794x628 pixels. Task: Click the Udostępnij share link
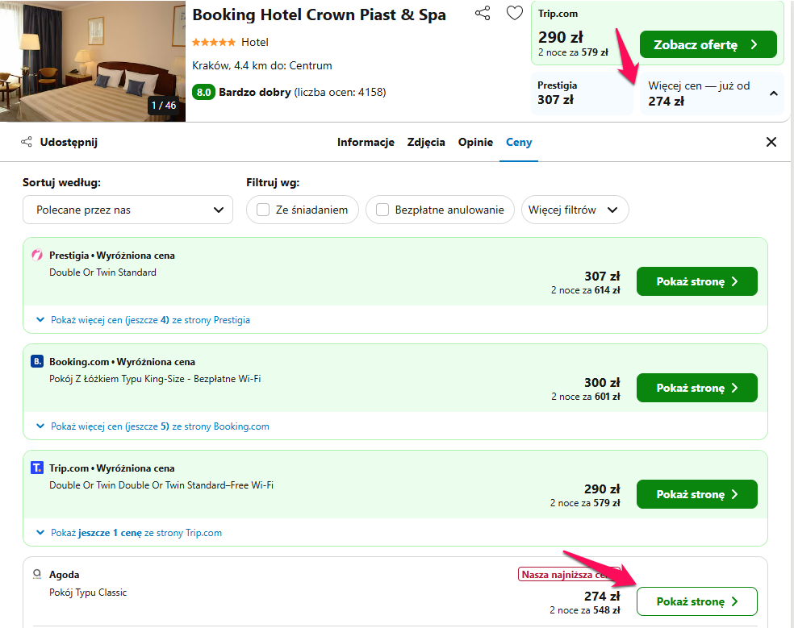pos(69,142)
